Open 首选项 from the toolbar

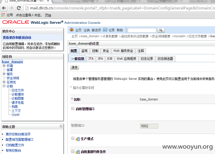click(96, 30)
